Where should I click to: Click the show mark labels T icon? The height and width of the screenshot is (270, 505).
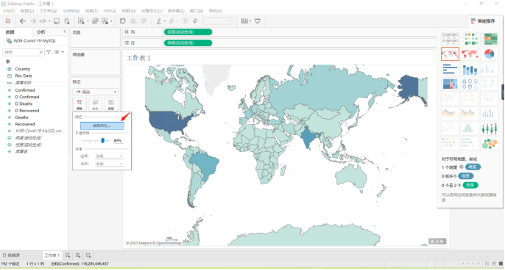click(185, 21)
